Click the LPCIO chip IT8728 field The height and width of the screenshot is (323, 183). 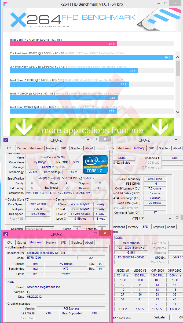(66, 274)
